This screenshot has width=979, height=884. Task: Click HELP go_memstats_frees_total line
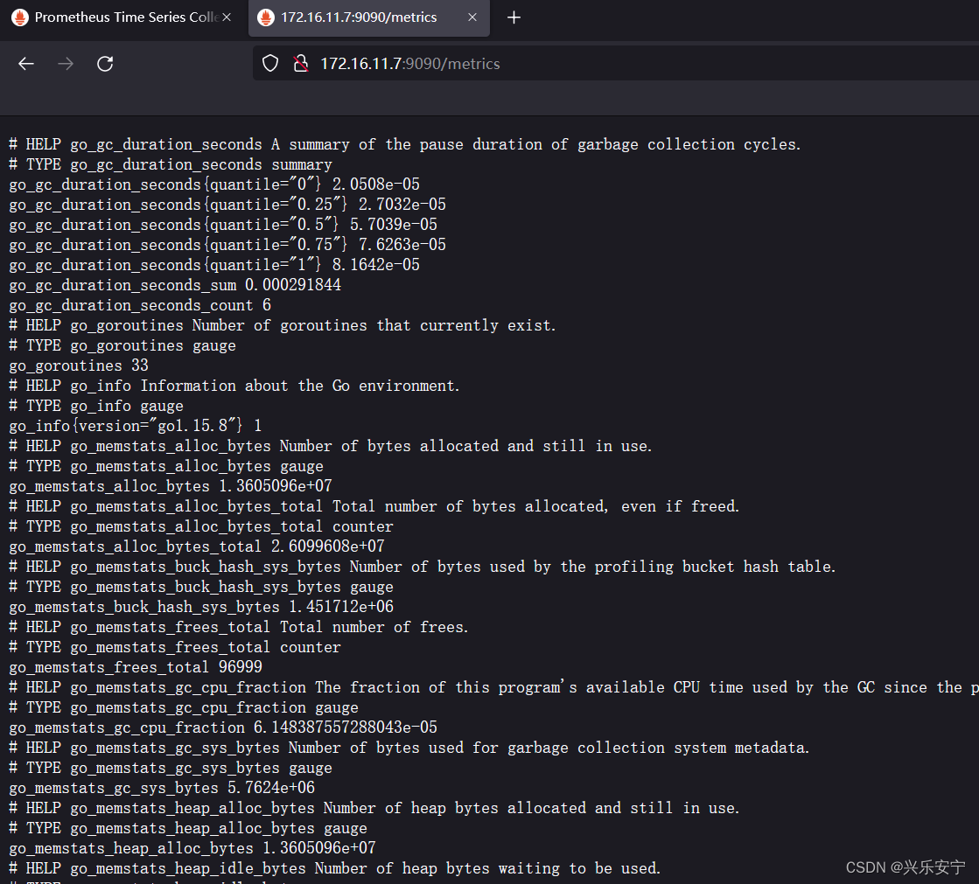(x=239, y=627)
